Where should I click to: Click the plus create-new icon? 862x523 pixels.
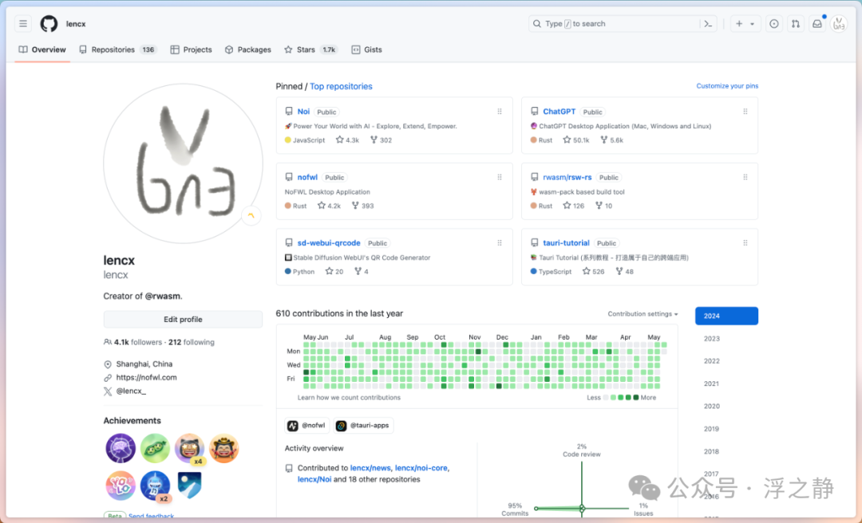pos(739,24)
